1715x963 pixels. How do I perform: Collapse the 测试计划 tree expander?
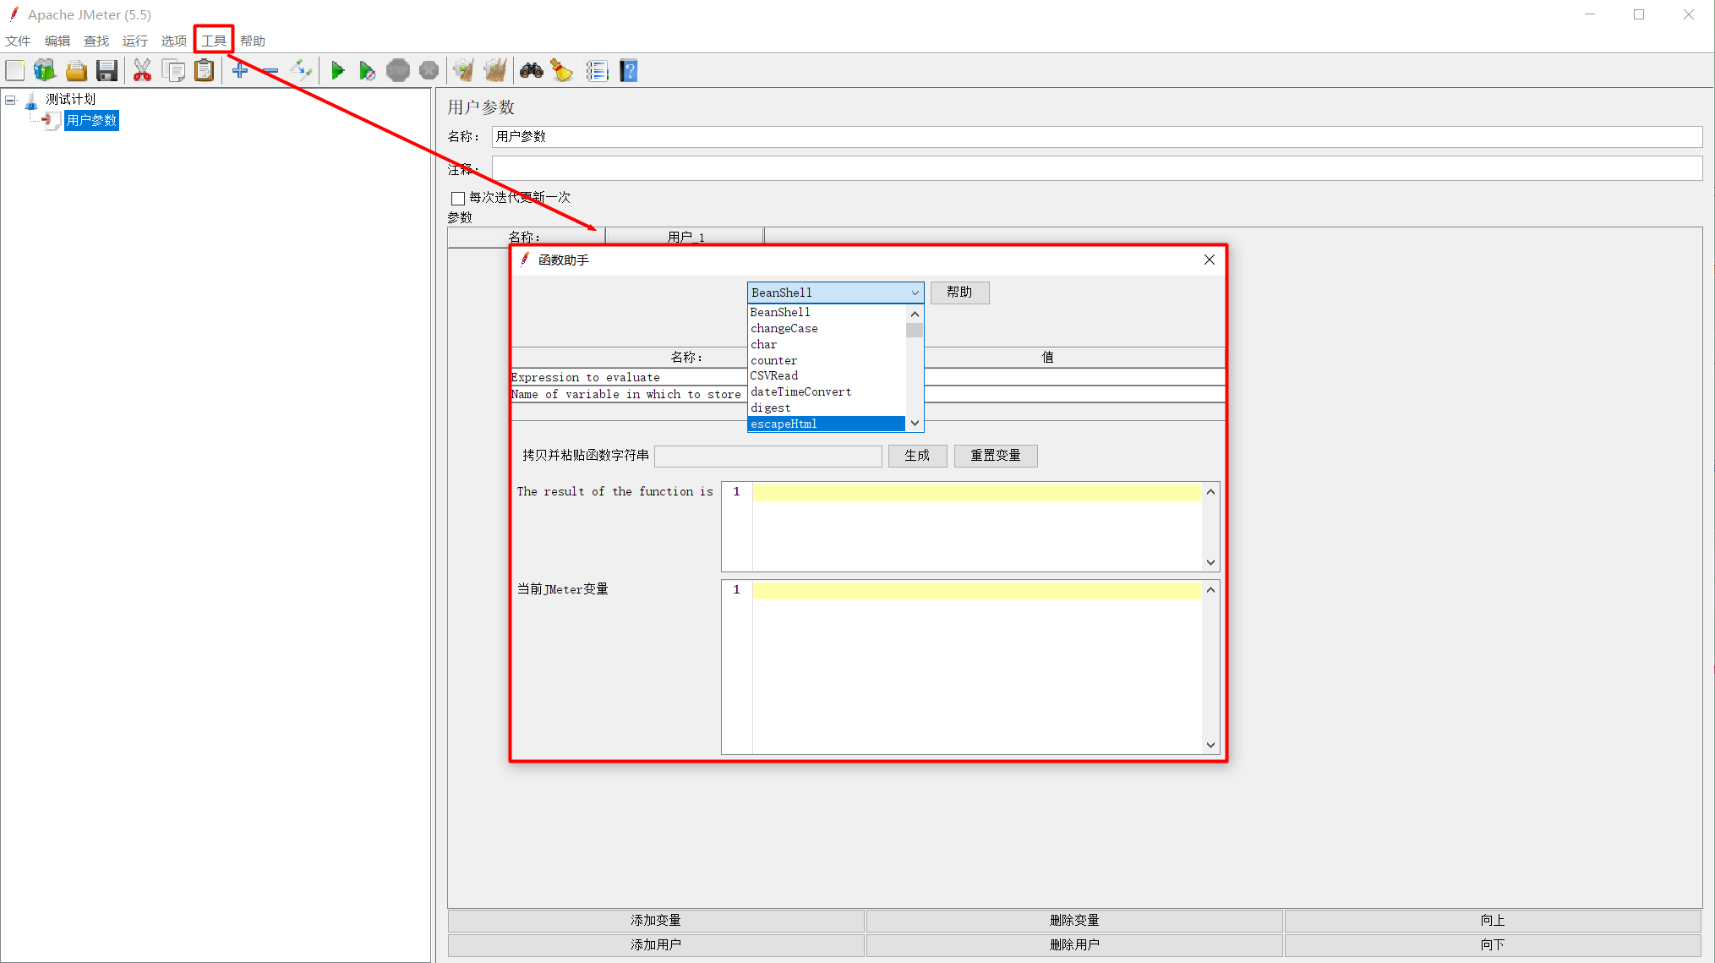point(10,100)
